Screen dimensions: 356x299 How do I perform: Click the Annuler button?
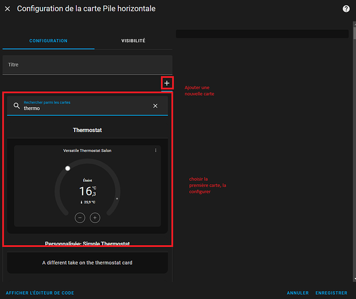pos(297,293)
